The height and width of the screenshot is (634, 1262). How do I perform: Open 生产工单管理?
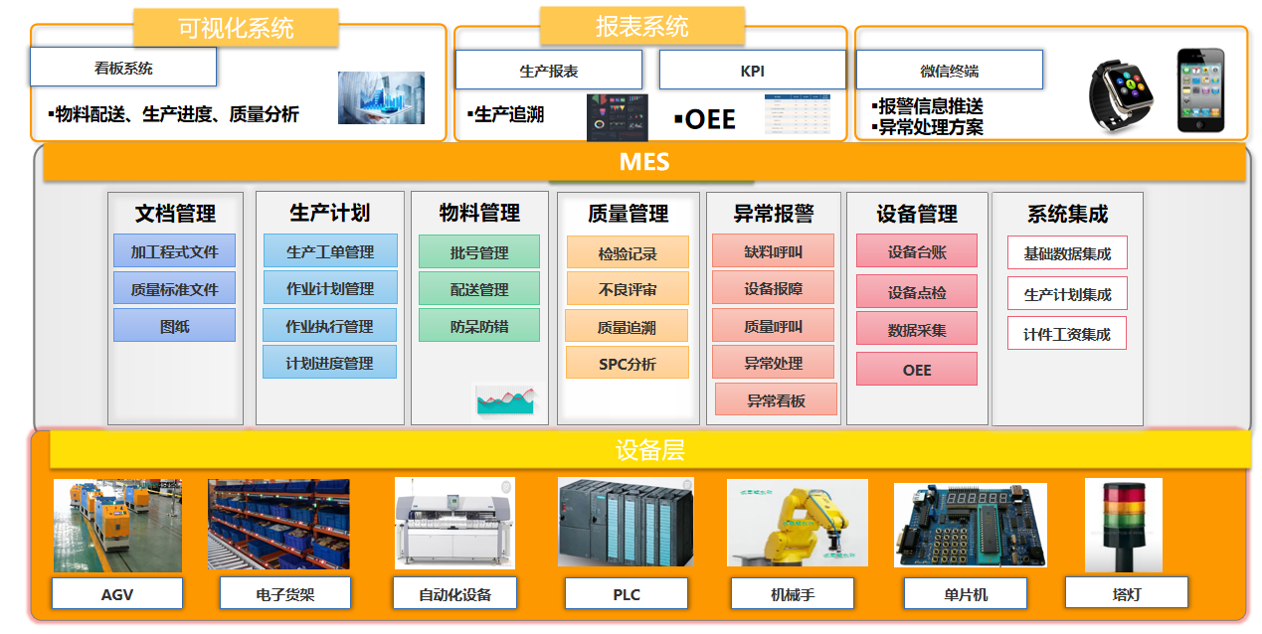tap(330, 251)
